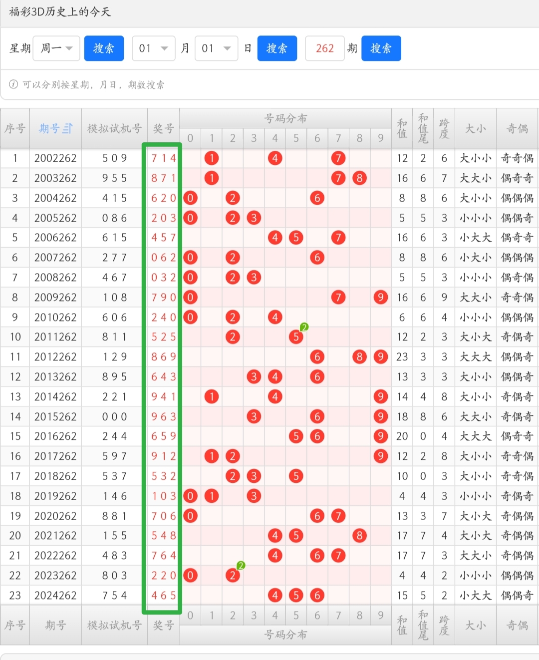539x660 pixels.
Task: Click winning number 714 in first row
Action: tap(164, 158)
